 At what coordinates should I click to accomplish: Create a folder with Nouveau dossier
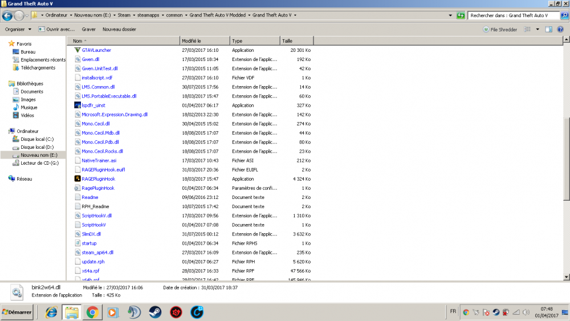[119, 30]
